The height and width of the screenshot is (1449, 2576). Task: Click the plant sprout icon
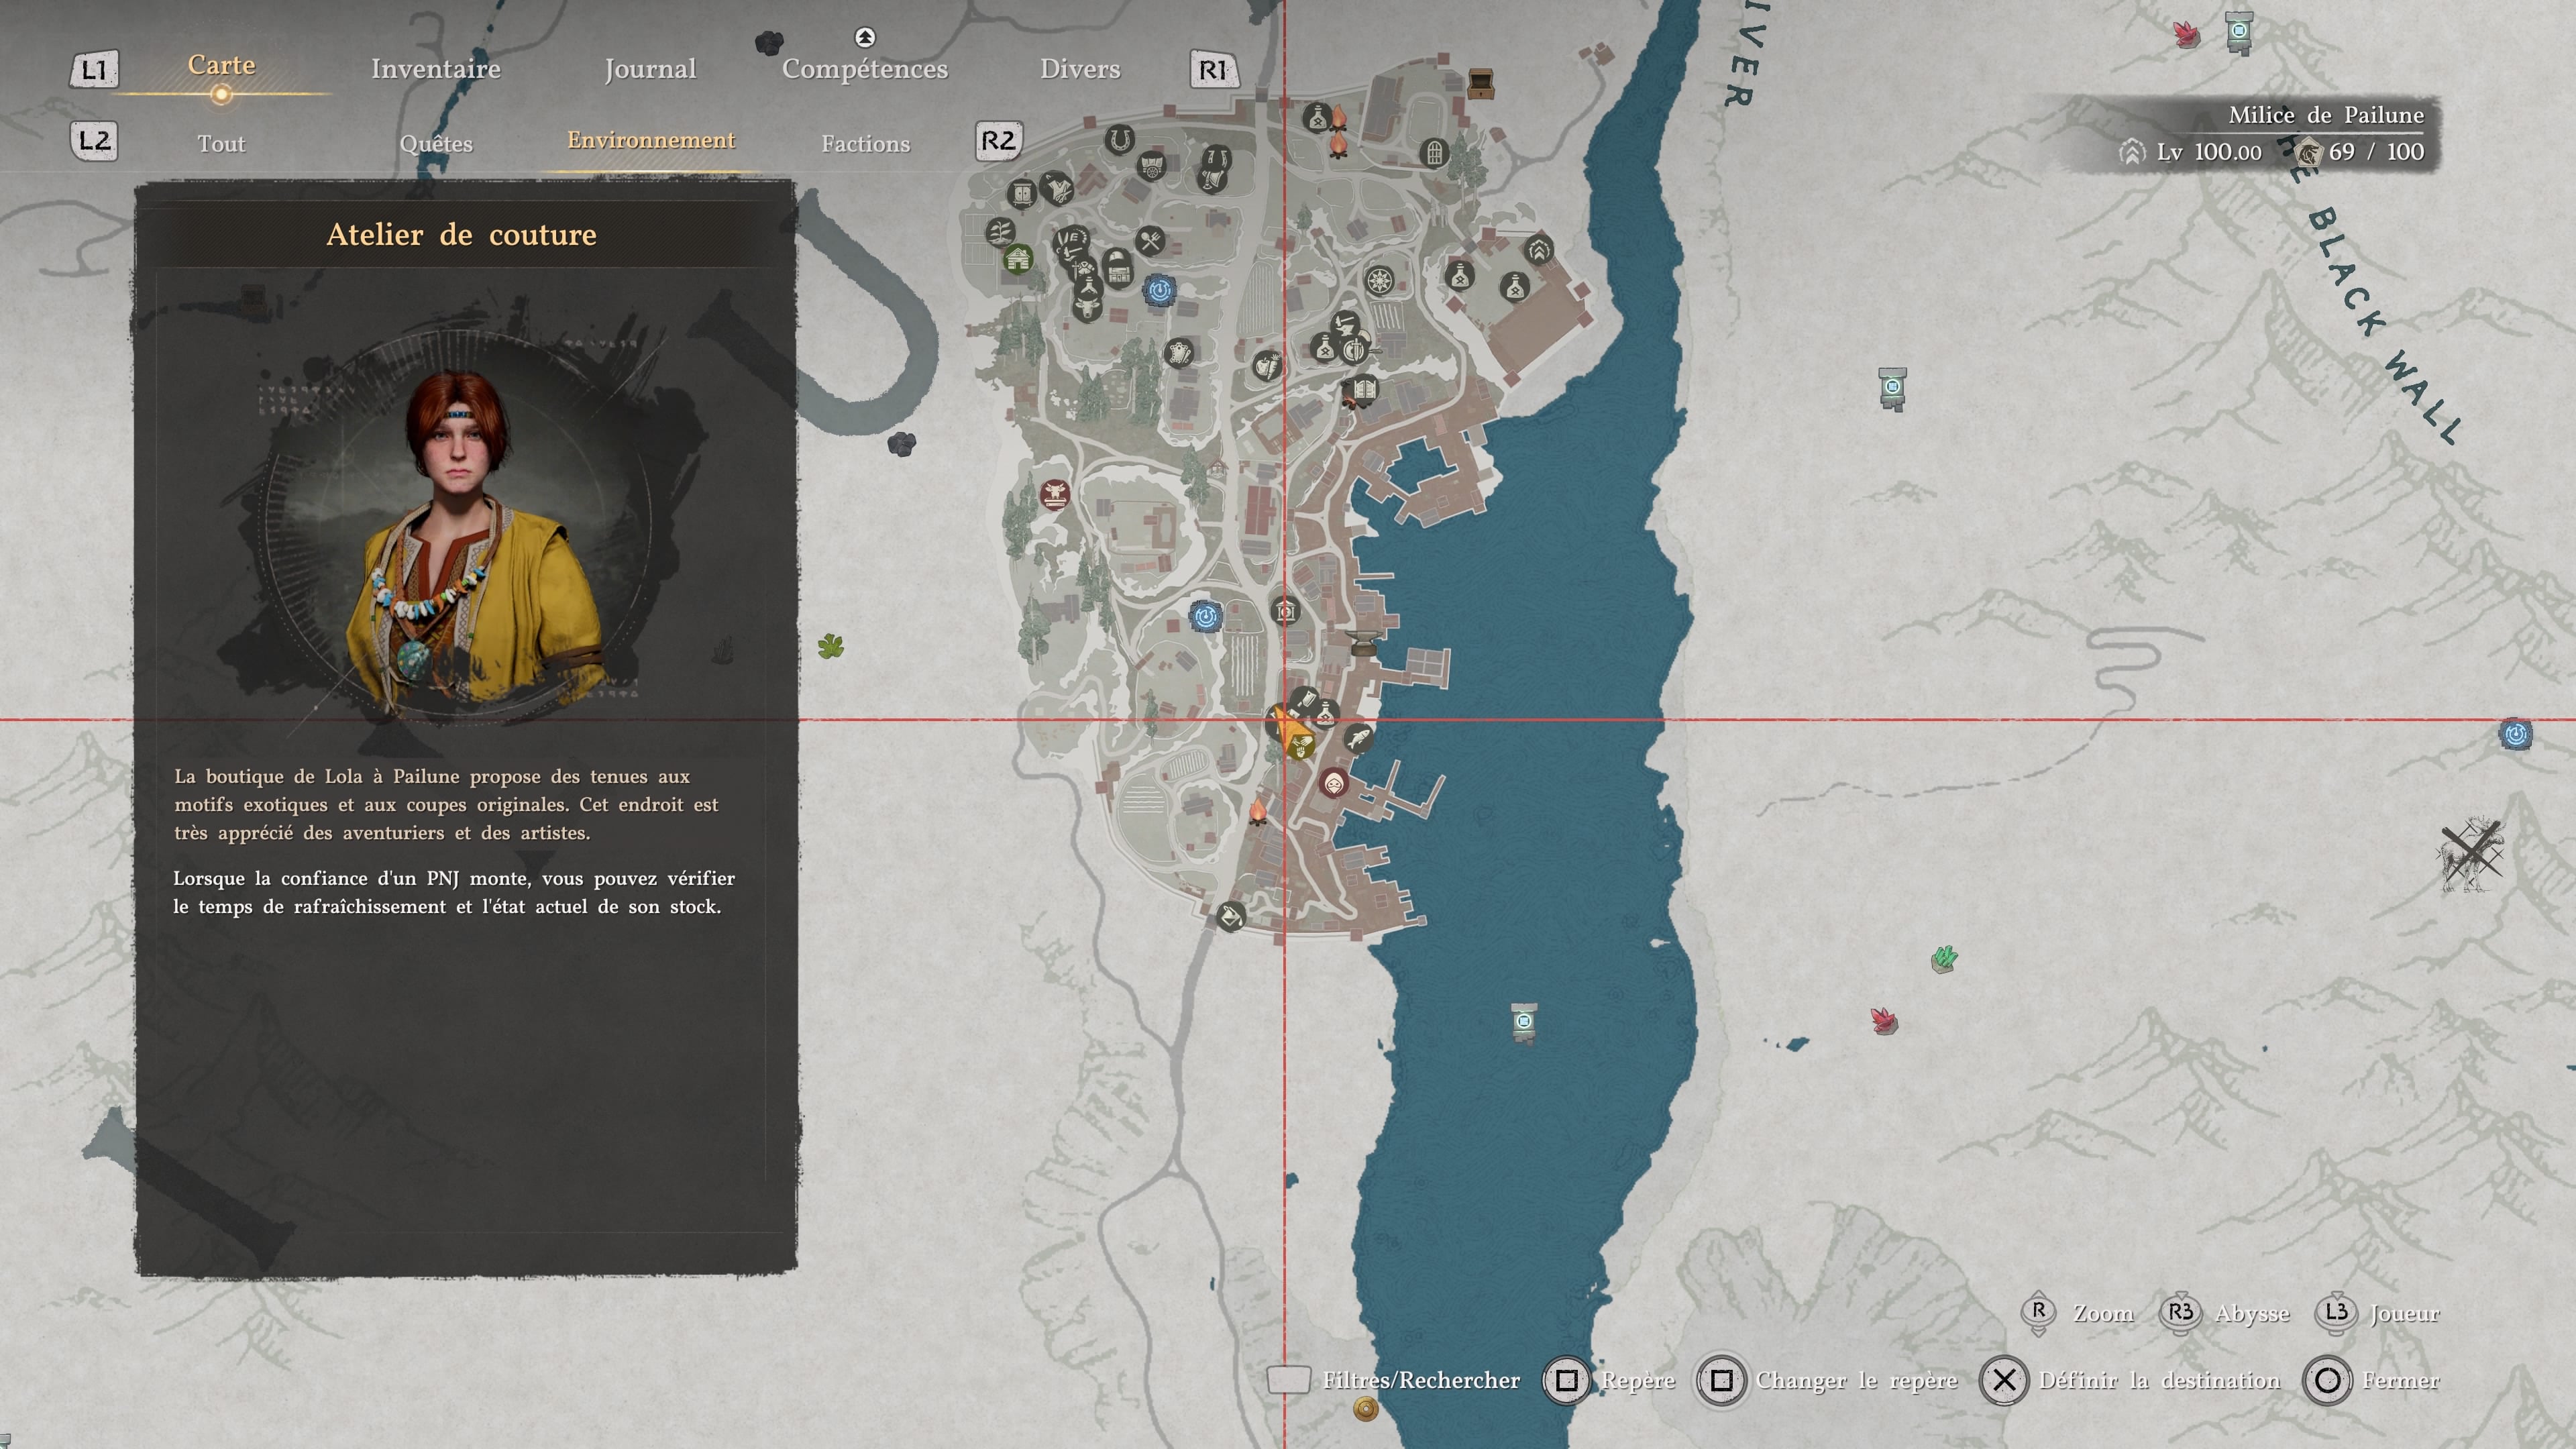[1000, 233]
